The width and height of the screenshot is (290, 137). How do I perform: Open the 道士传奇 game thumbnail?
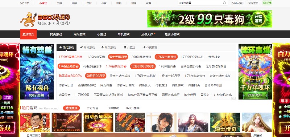pyautogui.click(x=225, y=122)
